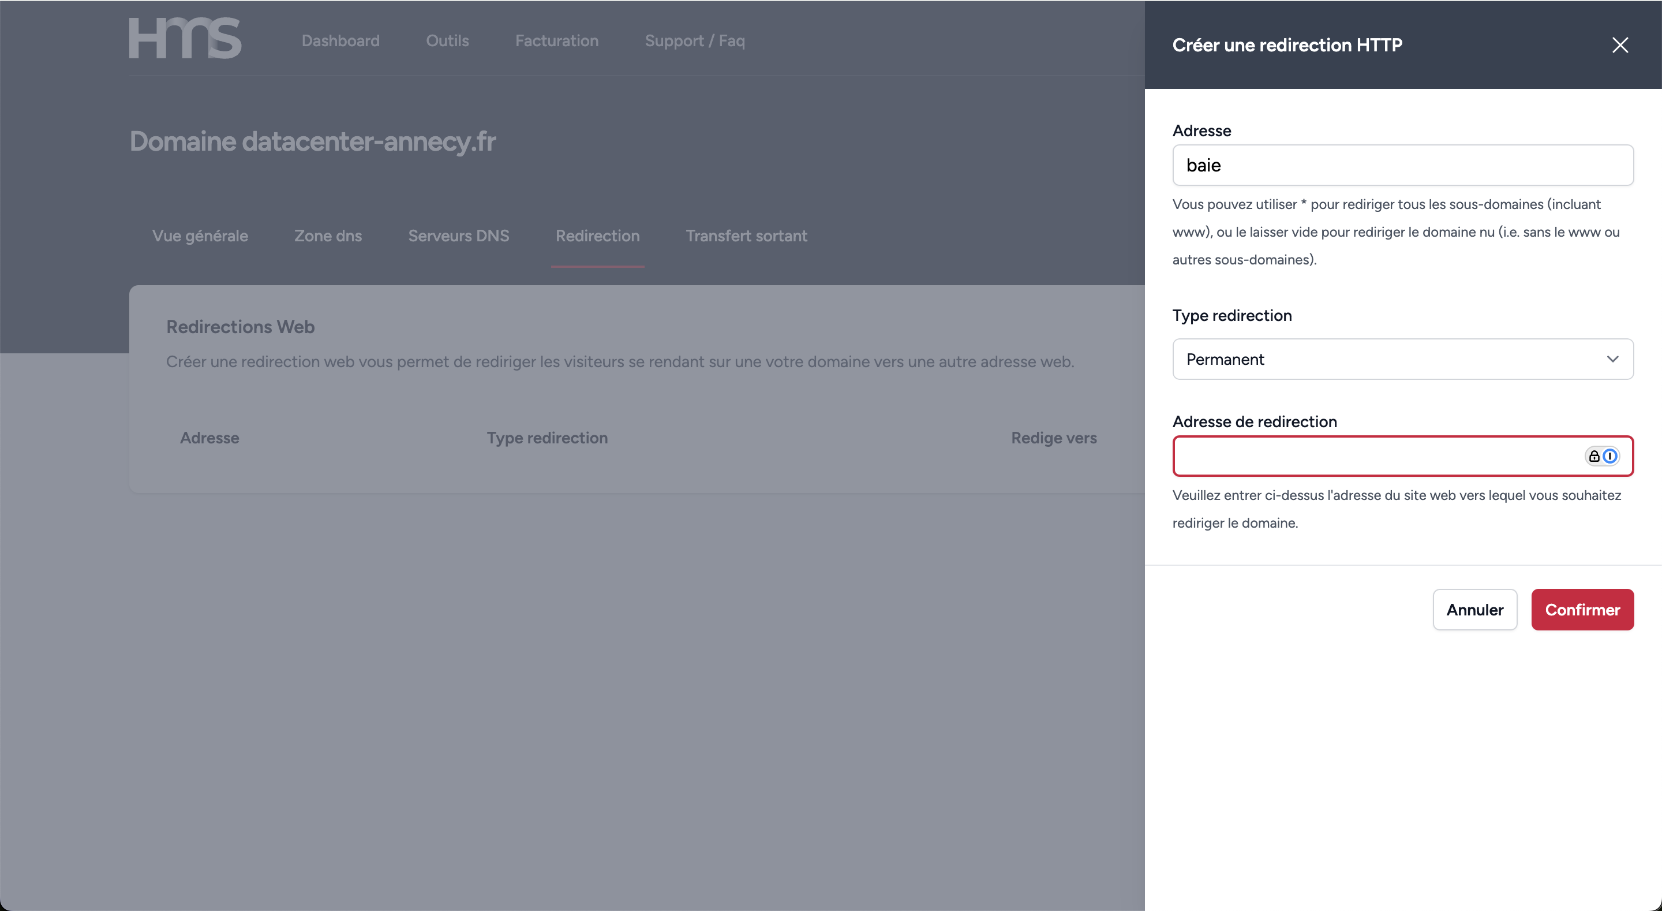Click the 'Redirections Web' section heading

point(240,327)
